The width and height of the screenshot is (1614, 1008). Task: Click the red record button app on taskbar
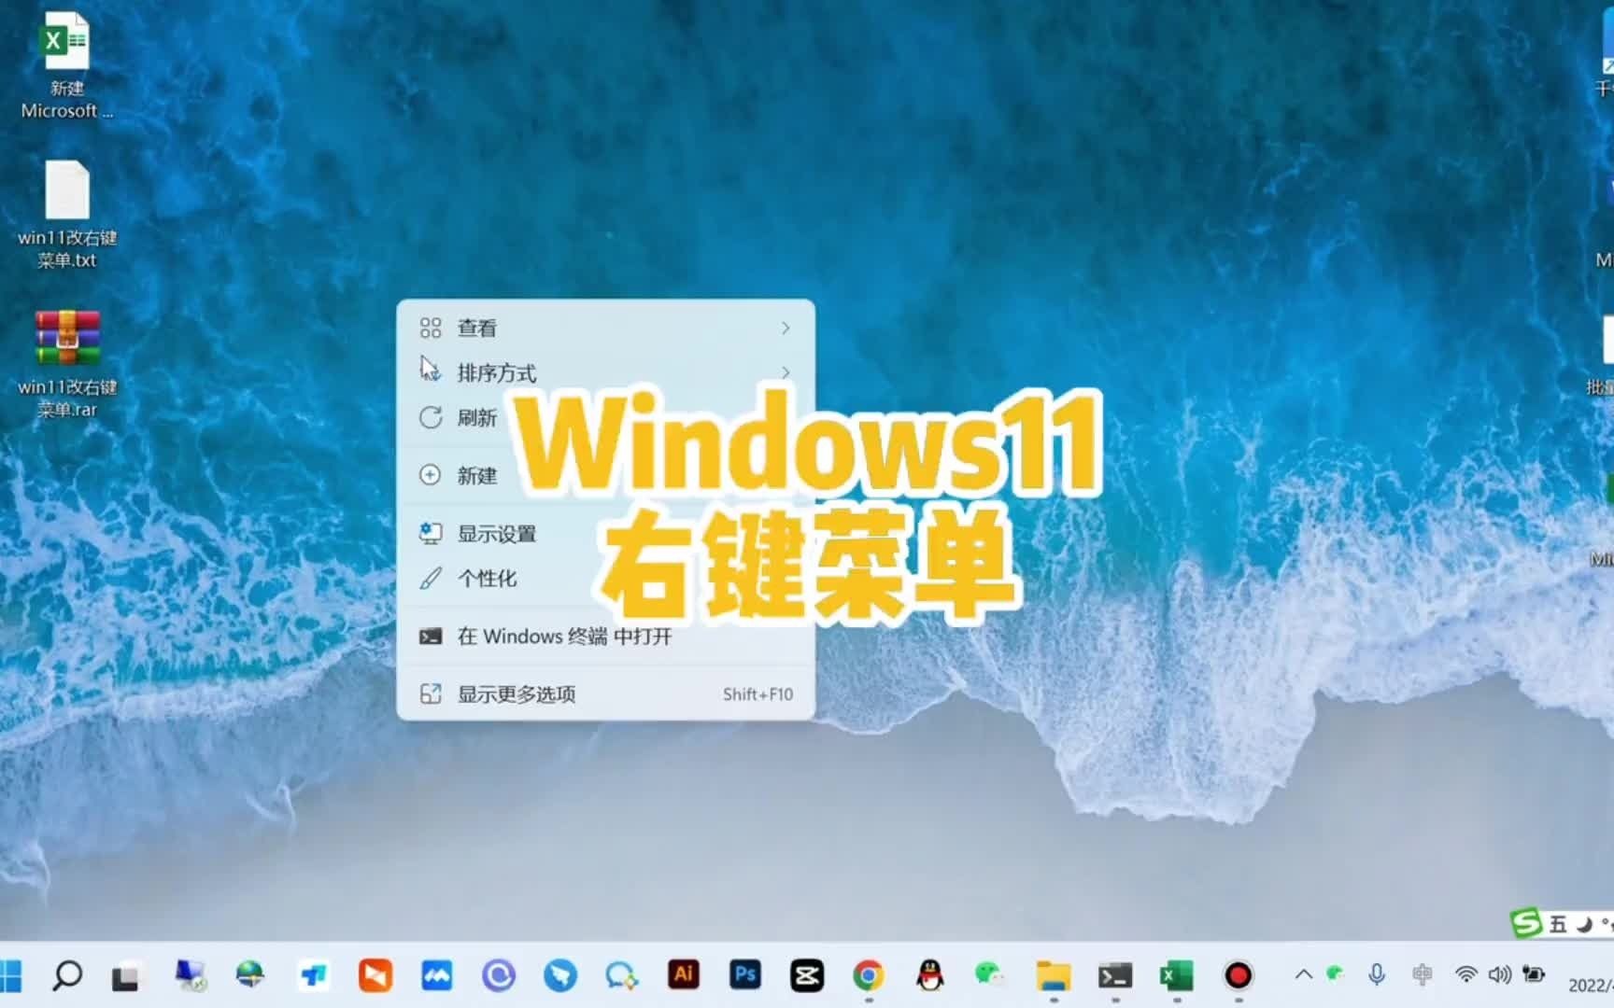point(1239,976)
